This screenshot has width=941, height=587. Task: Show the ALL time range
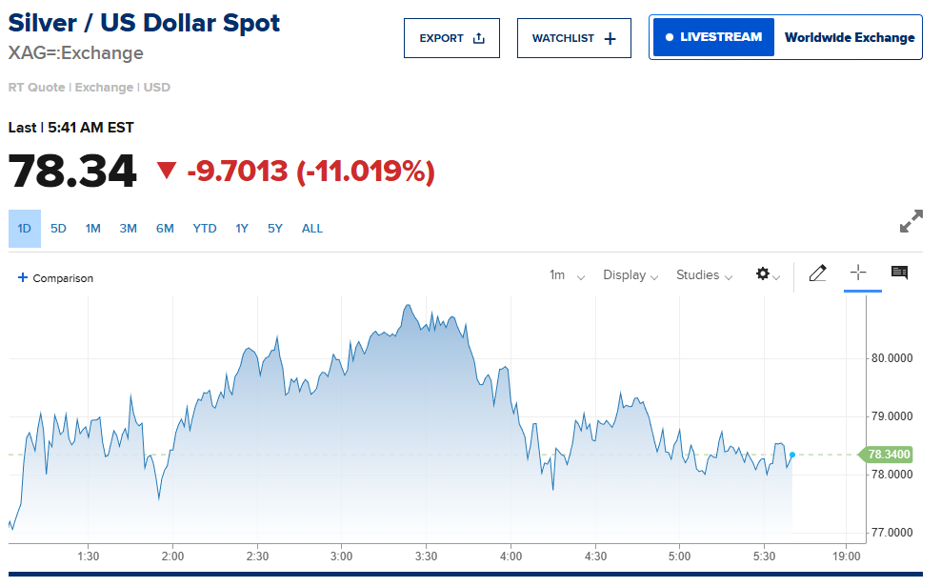coord(312,229)
